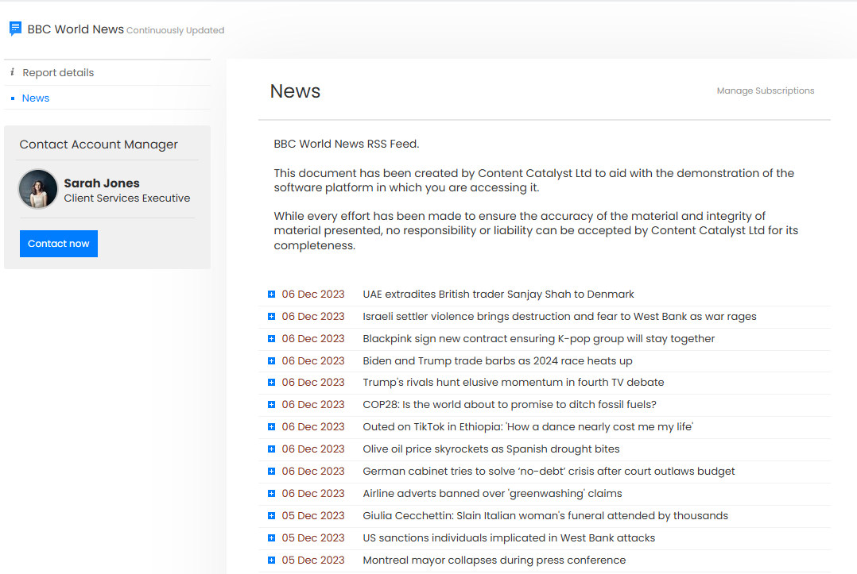The height and width of the screenshot is (574, 857).
Task: Expand the Israeli settler violence article
Action: 271,317
